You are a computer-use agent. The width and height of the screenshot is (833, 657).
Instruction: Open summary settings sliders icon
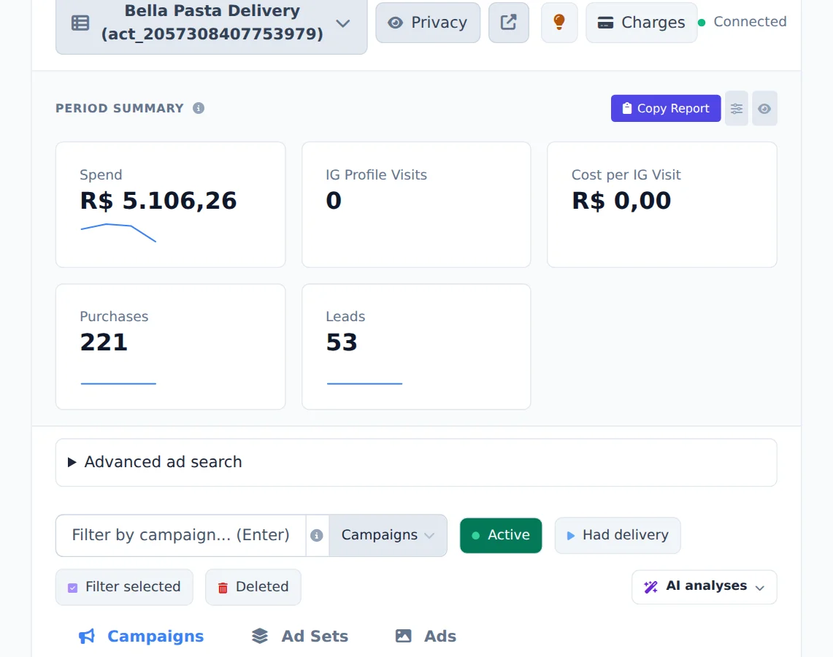tap(737, 108)
